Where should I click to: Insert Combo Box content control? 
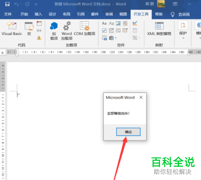click(x=111, y=31)
